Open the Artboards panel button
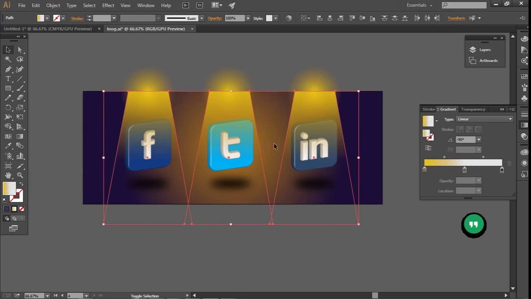The height and width of the screenshot is (299, 531). click(x=485, y=61)
